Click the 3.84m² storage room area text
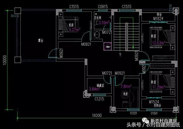Image resolution: width=183 pixels, height=129 pixels. tap(94, 89)
